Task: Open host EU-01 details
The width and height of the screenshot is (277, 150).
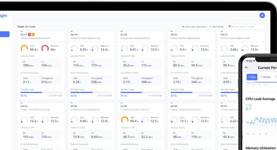Action: tap(24, 35)
